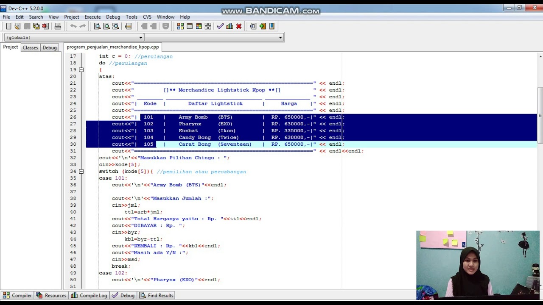
Task: Open the Search menu
Action: 36,17
